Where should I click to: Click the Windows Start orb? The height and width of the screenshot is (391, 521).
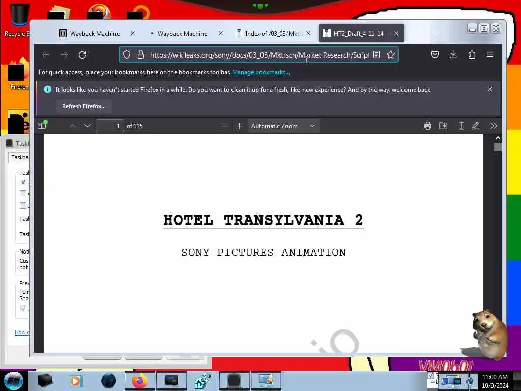point(13,381)
